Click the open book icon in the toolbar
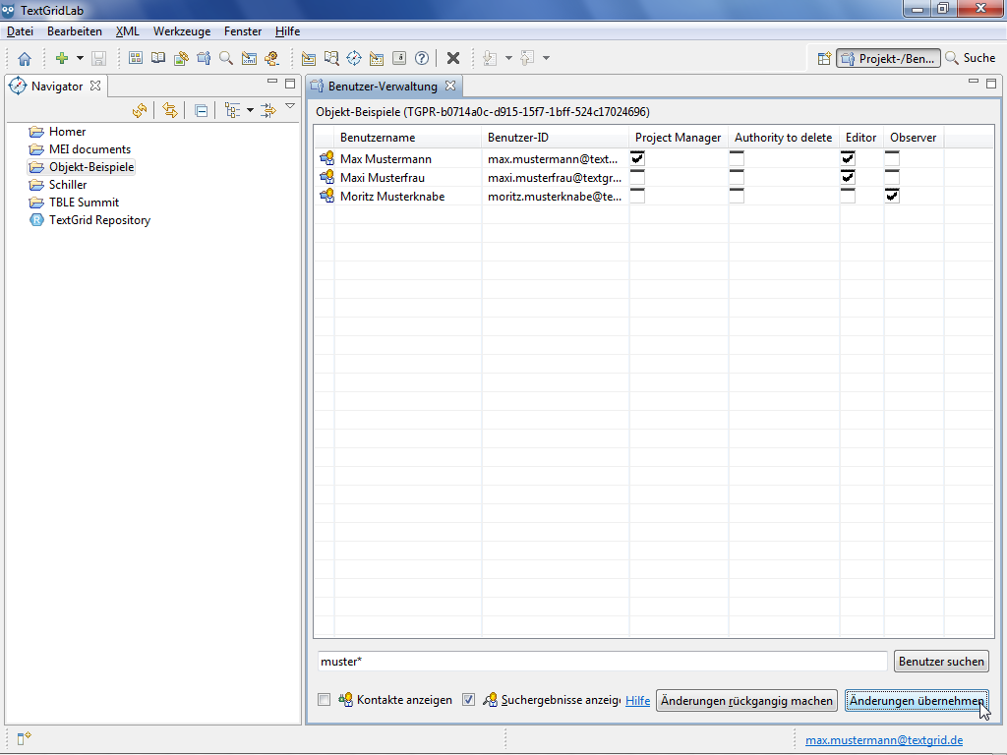This screenshot has height=755, width=1007. (158, 58)
